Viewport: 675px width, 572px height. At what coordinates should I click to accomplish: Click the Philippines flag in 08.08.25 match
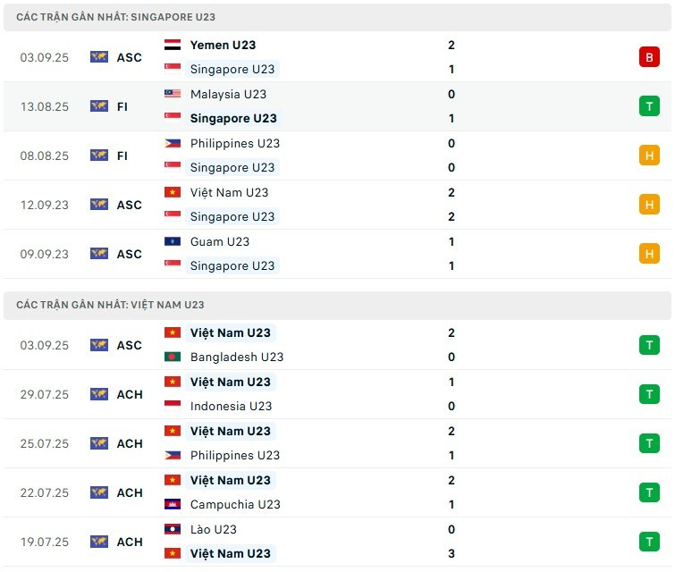[x=173, y=143]
